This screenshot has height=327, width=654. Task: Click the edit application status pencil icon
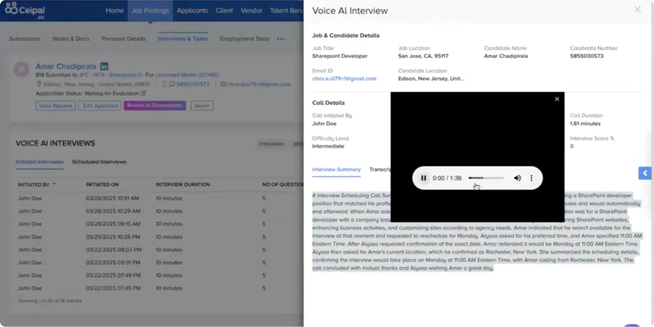[x=143, y=93]
